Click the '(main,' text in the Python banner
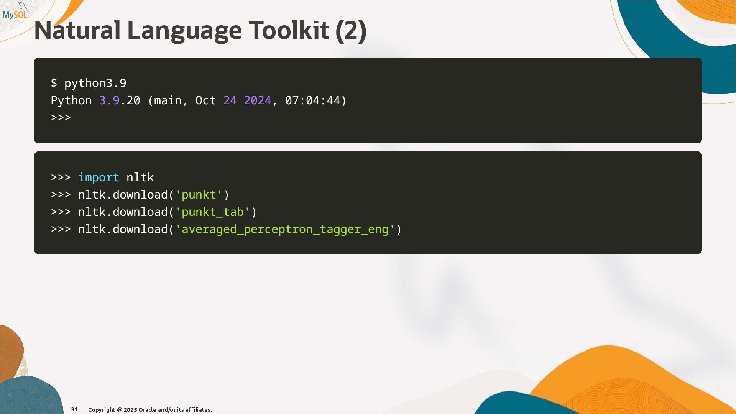This screenshot has width=736, height=414. pyautogui.click(x=168, y=100)
